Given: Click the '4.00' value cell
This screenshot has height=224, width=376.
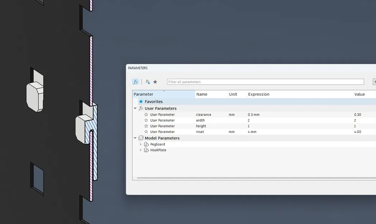Looking at the screenshot, I should click(x=358, y=132).
